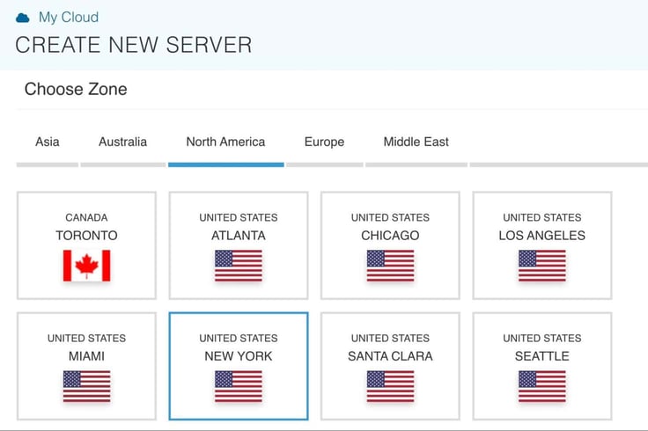
Task: Switch to the Asia zone tab
Action: coord(48,142)
